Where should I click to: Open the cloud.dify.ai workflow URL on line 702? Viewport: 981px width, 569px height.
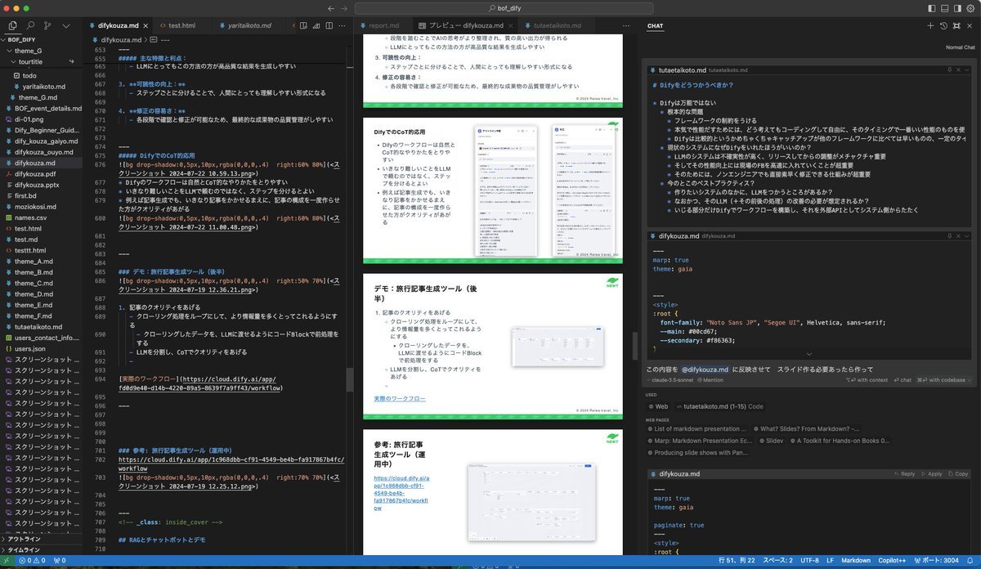point(231,464)
